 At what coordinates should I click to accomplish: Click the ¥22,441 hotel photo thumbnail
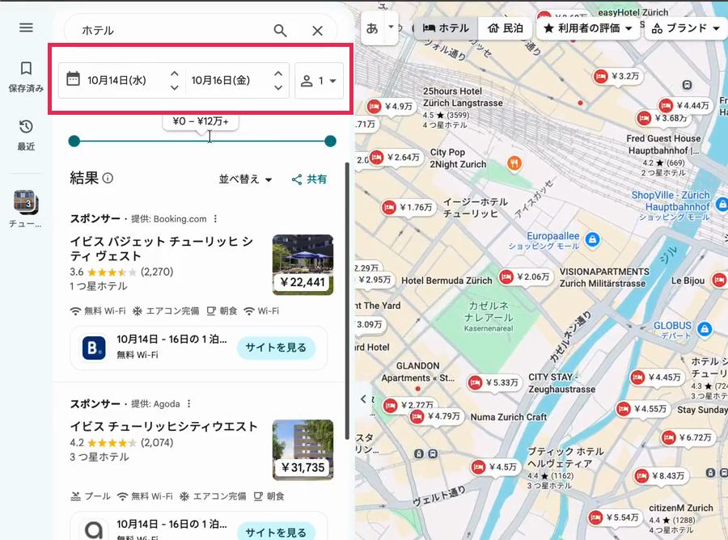tap(303, 265)
